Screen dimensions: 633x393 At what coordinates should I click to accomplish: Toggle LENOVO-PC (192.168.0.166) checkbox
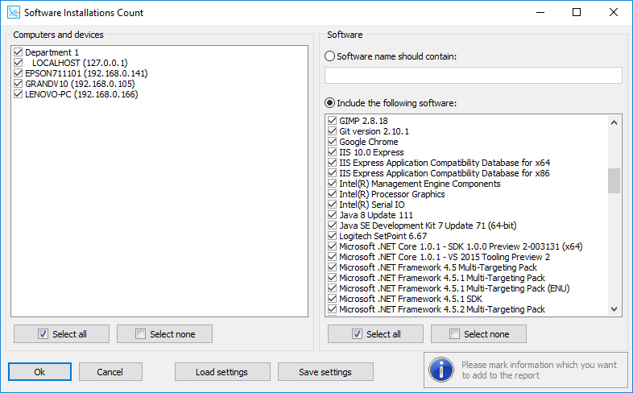18,94
